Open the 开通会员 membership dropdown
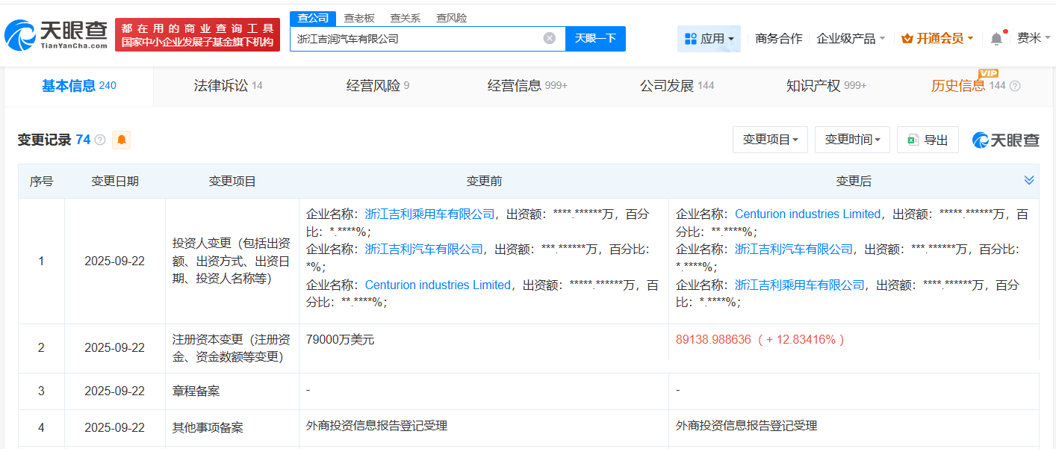 [x=937, y=38]
